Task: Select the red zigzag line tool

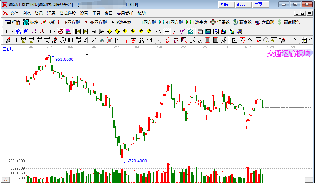Action: click(175, 31)
